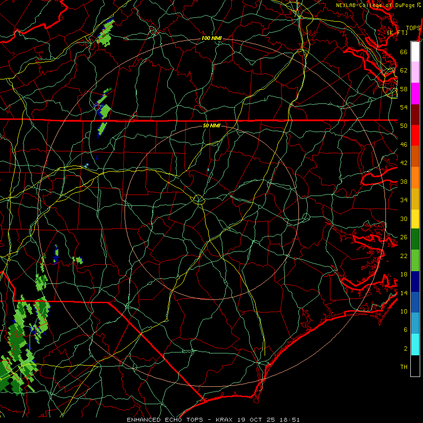Click the "K FT" units label
The image size is (423, 423).
398,32
